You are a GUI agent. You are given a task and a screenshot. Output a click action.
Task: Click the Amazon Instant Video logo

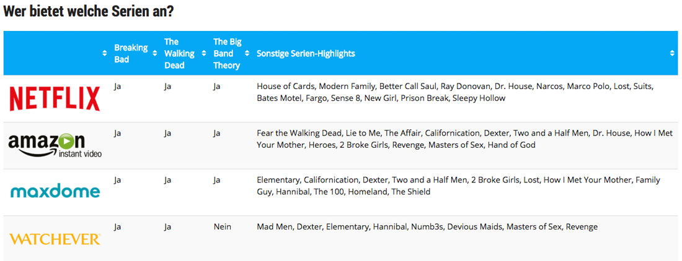pos(55,145)
